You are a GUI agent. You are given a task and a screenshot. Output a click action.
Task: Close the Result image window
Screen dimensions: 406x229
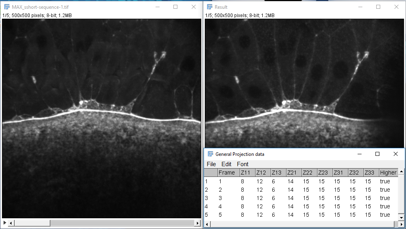click(396, 7)
